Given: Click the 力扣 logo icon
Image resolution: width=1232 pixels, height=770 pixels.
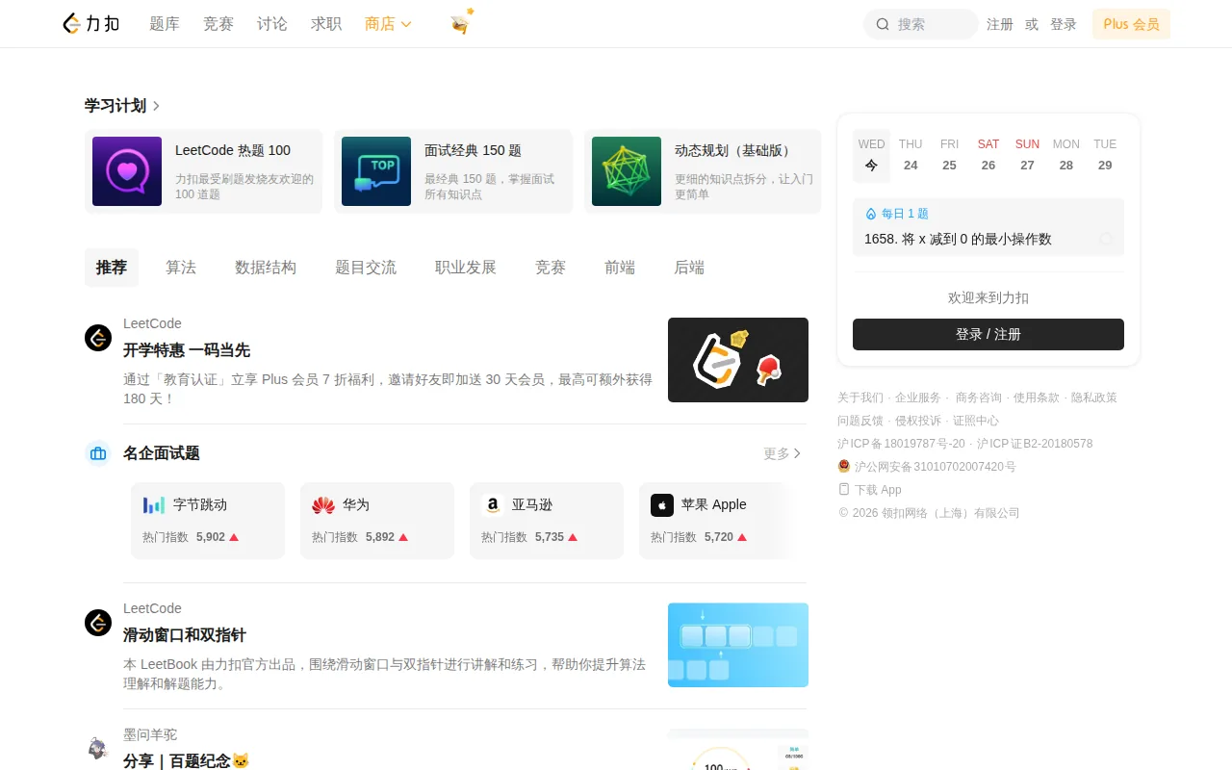Looking at the screenshot, I should 91,24.
